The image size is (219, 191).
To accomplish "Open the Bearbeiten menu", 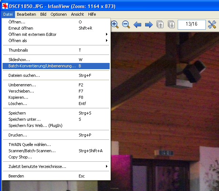I will coord(26,14).
